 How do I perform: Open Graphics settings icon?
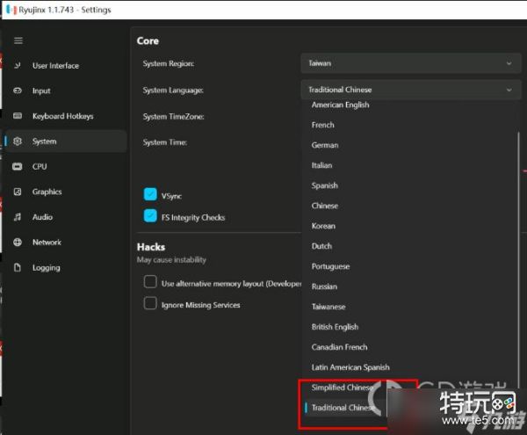[18, 192]
